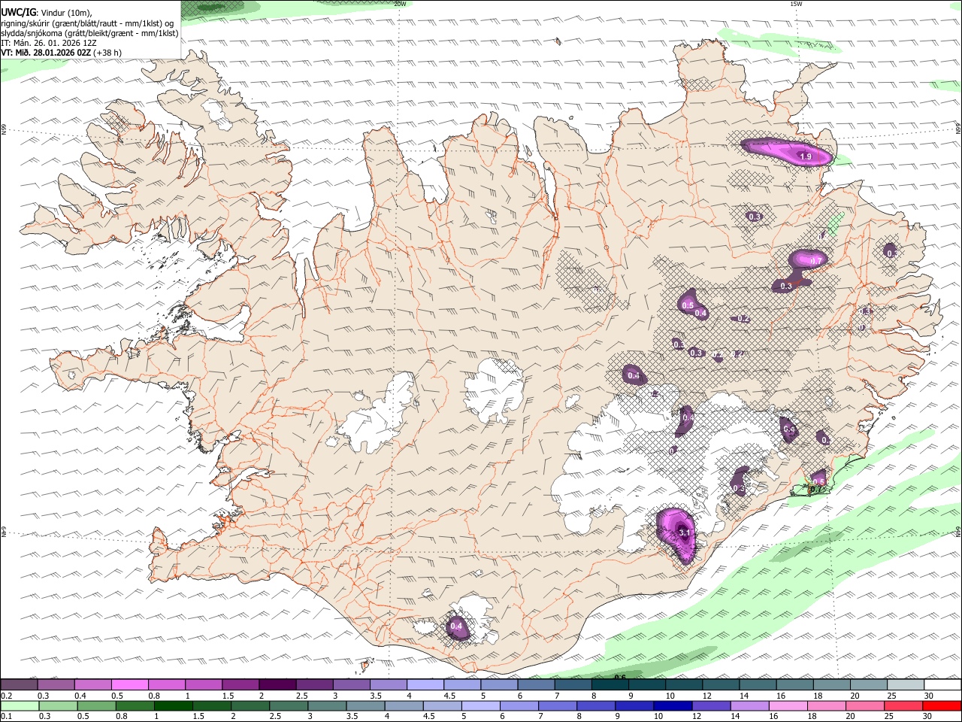
Task: Click the dark teal snow legend swatch at 9
Action: pos(610,685)
